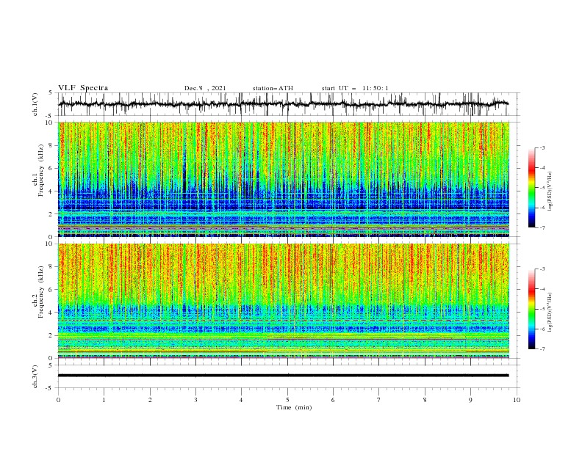Click inside the ch.1 spectrogram panel
Screen dimensions: 582x449
(x=284, y=179)
